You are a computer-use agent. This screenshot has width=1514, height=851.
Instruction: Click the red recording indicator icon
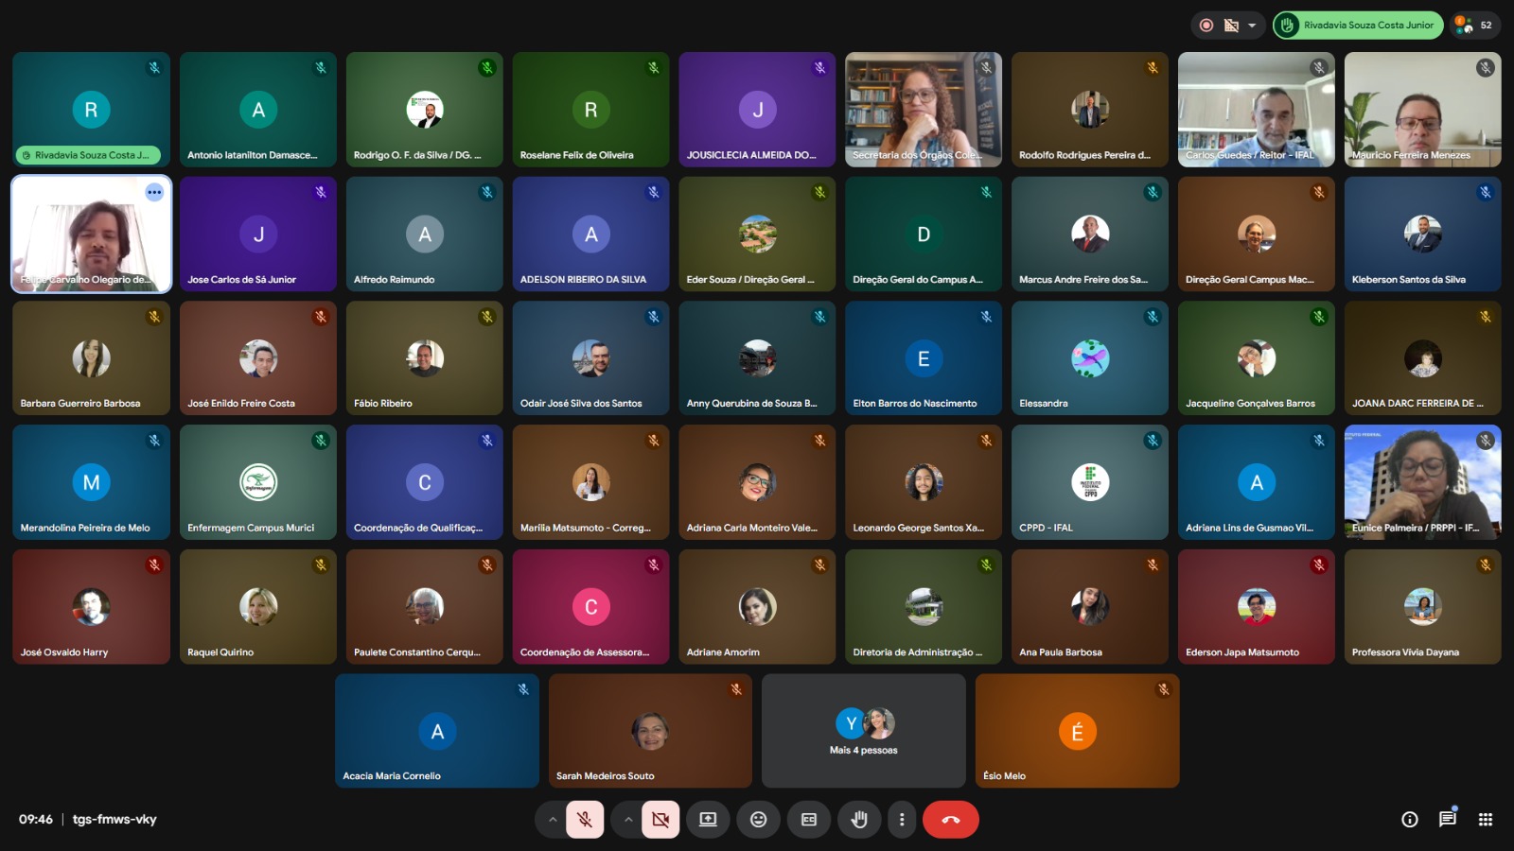click(1206, 26)
